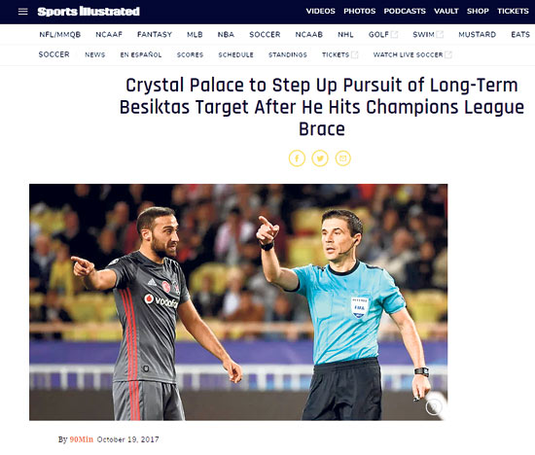535x455 pixels.
Task: Open the En Español soccer section
Action: (141, 54)
